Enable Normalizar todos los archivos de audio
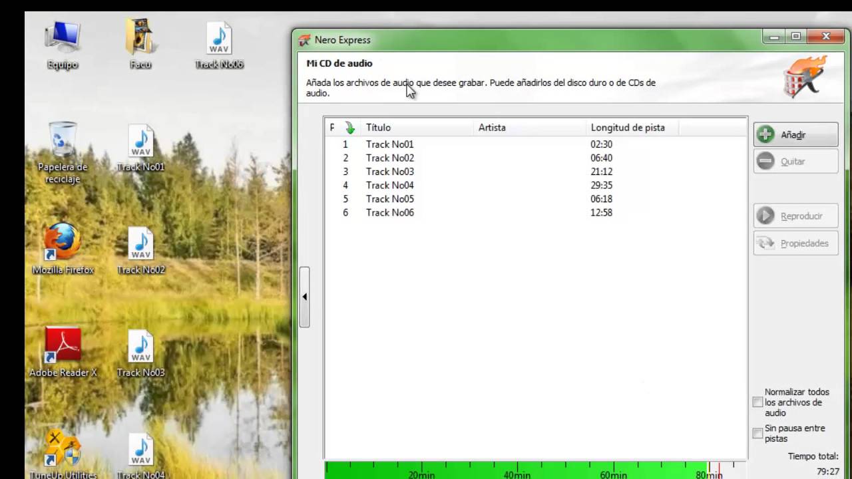This screenshot has height=479, width=852. [x=757, y=402]
